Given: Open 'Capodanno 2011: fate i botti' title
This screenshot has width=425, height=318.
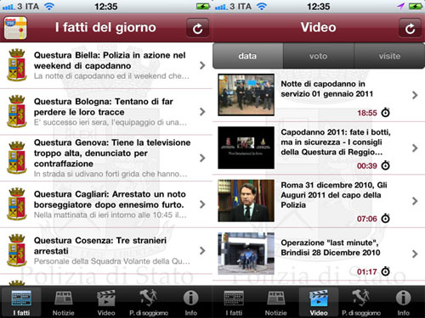Looking at the screenshot, I should (x=336, y=142).
